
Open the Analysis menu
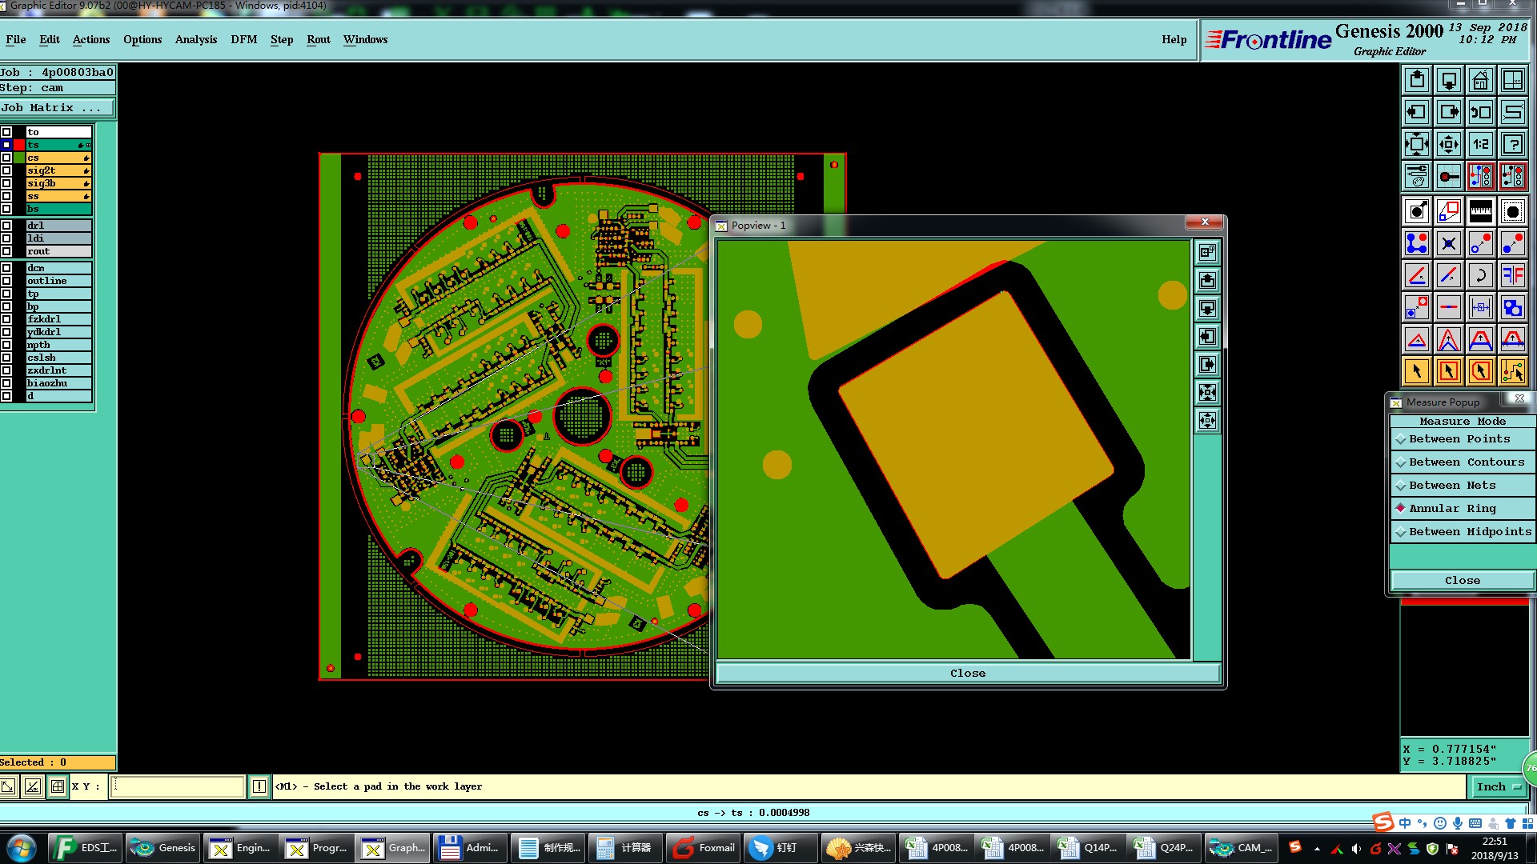point(195,39)
